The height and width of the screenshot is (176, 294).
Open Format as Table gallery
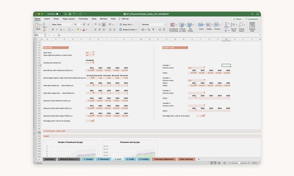click(182, 27)
